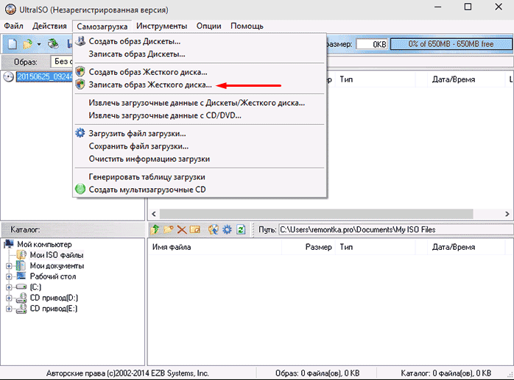Expand the (C:) drive tree node
Screen dimensions: 514x380
(9, 287)
